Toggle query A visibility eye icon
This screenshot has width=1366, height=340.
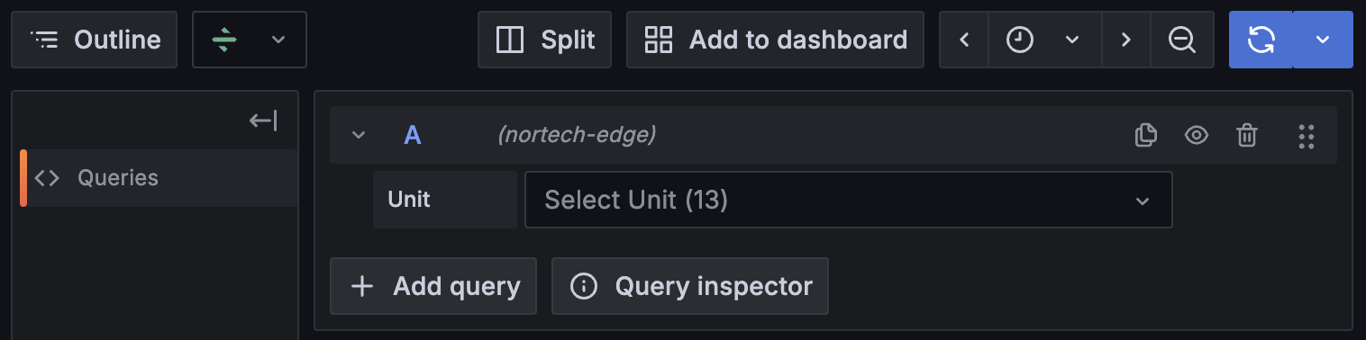pyautogui.click(x=1197, y=135)
